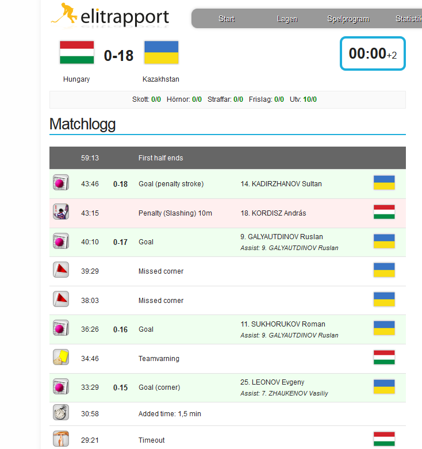Click the Timeout hands icon at 29:21
Viewport: 422px width, 449px height.
click(x=61, y=439)
